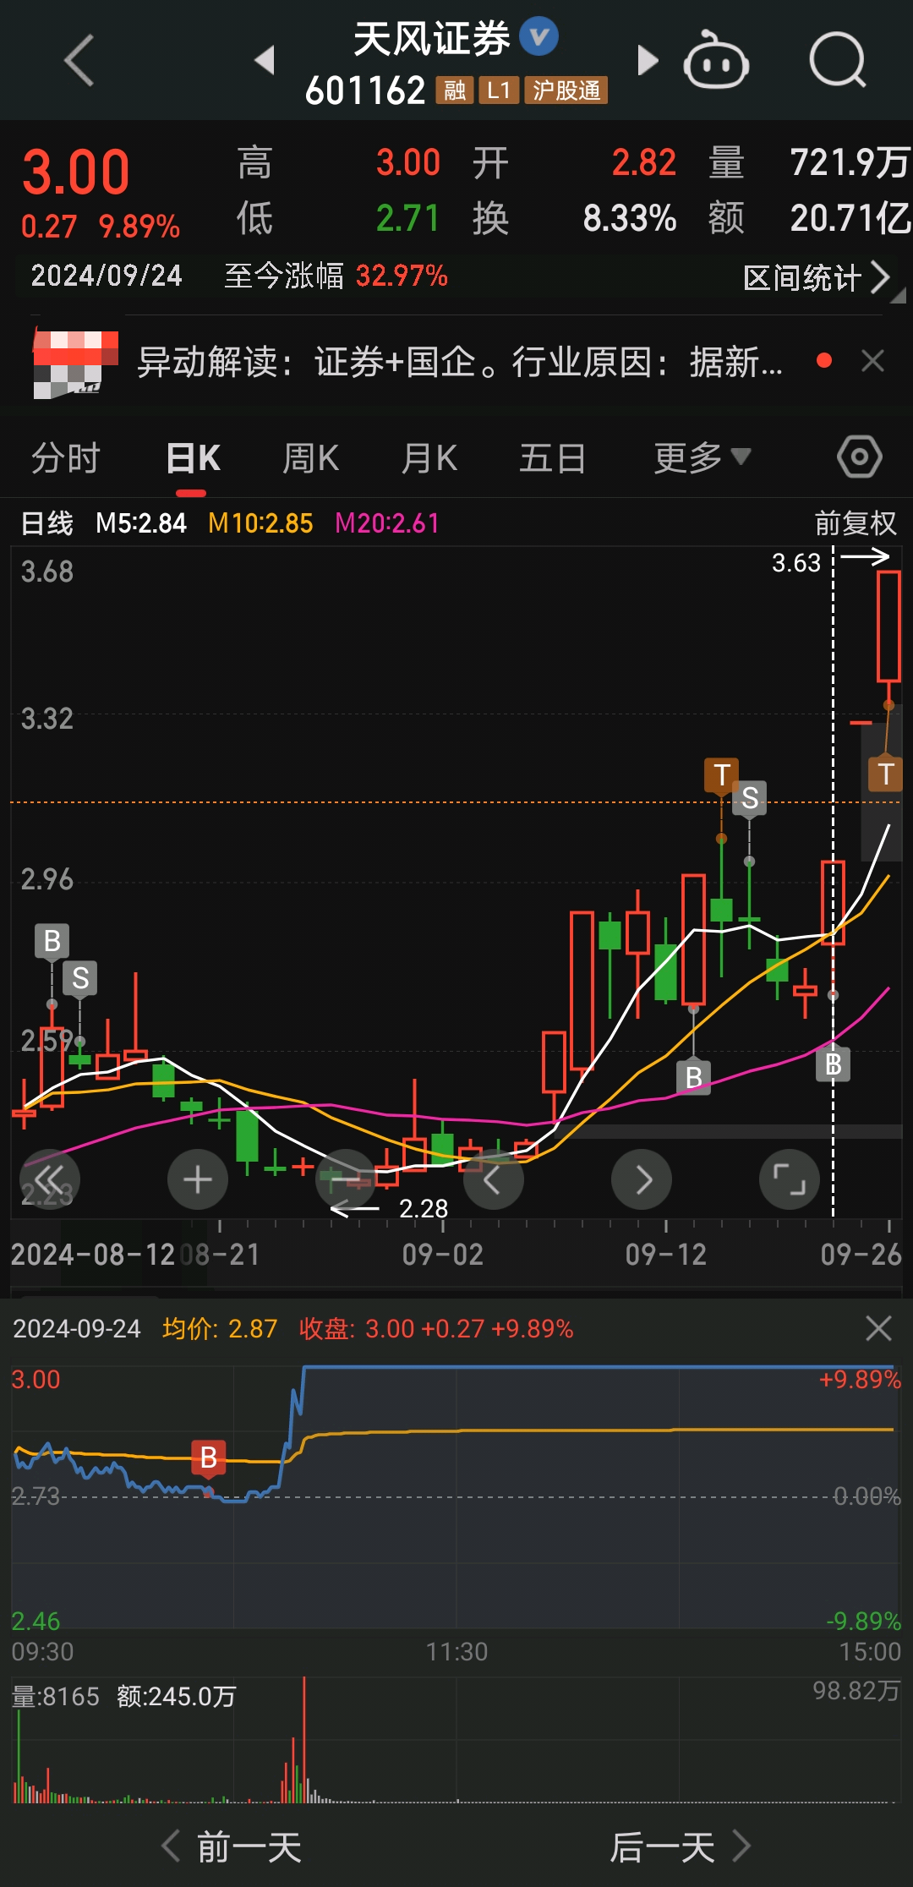The image size is (913, 1887).
Task: Dismiss the 异动解读 banner
Action: pos(872,361)
